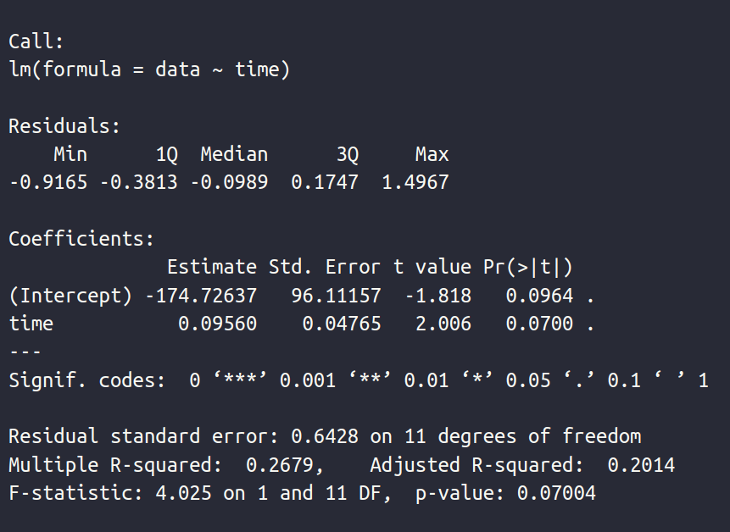Click the time coefficient estimate 0.09560
The image size is (730, 532).
click(x=217, y=324)
